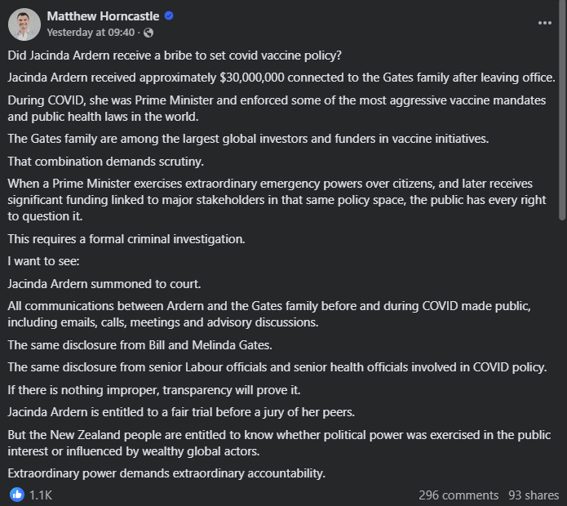Viewport: 567px width, 506px height.
Task: Click the 'Jacinda Ardern summoned to court.' line
Action: pos(104,284)
